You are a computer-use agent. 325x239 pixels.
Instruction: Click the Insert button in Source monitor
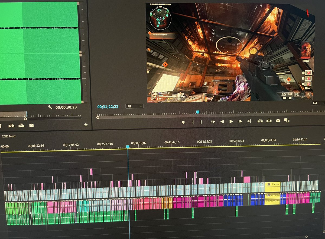pos(11,125)
